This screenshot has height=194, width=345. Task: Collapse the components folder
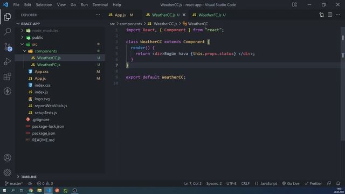(25, 51)
